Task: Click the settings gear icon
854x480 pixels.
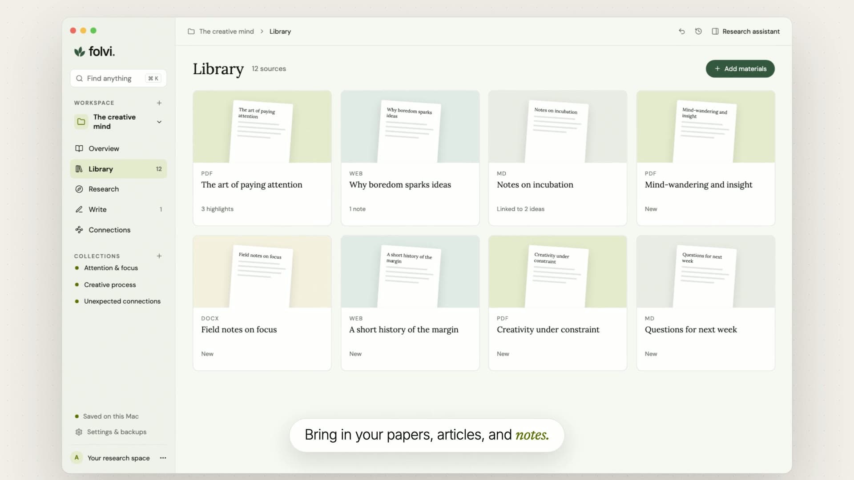Action: click(79, 432)
